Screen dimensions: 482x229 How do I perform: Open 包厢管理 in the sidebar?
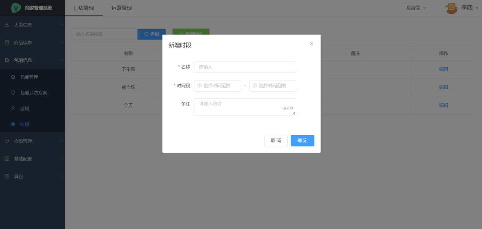[29, 77]
